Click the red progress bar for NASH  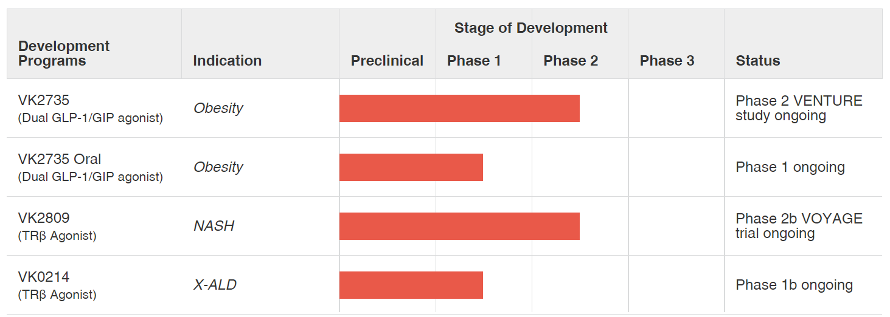tap(459, 226)
